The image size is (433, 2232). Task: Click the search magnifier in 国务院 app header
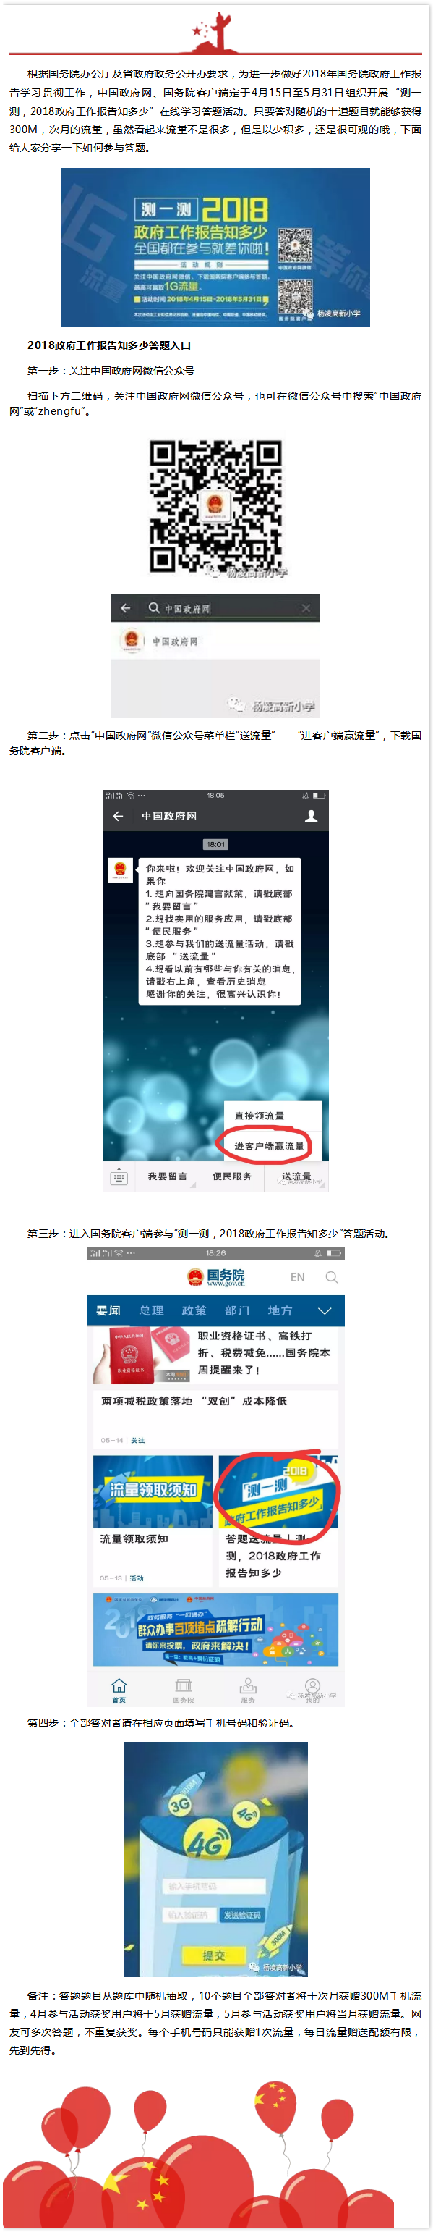332,1277
